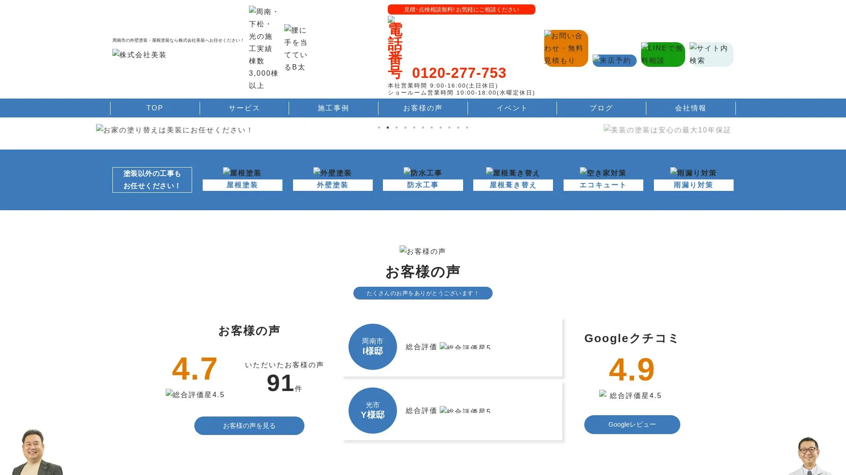Open the 空き家対策 service icon

click(x=603, y=172)
